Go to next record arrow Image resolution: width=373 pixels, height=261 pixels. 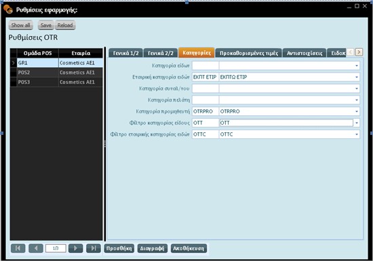click(x=76, y=248)
